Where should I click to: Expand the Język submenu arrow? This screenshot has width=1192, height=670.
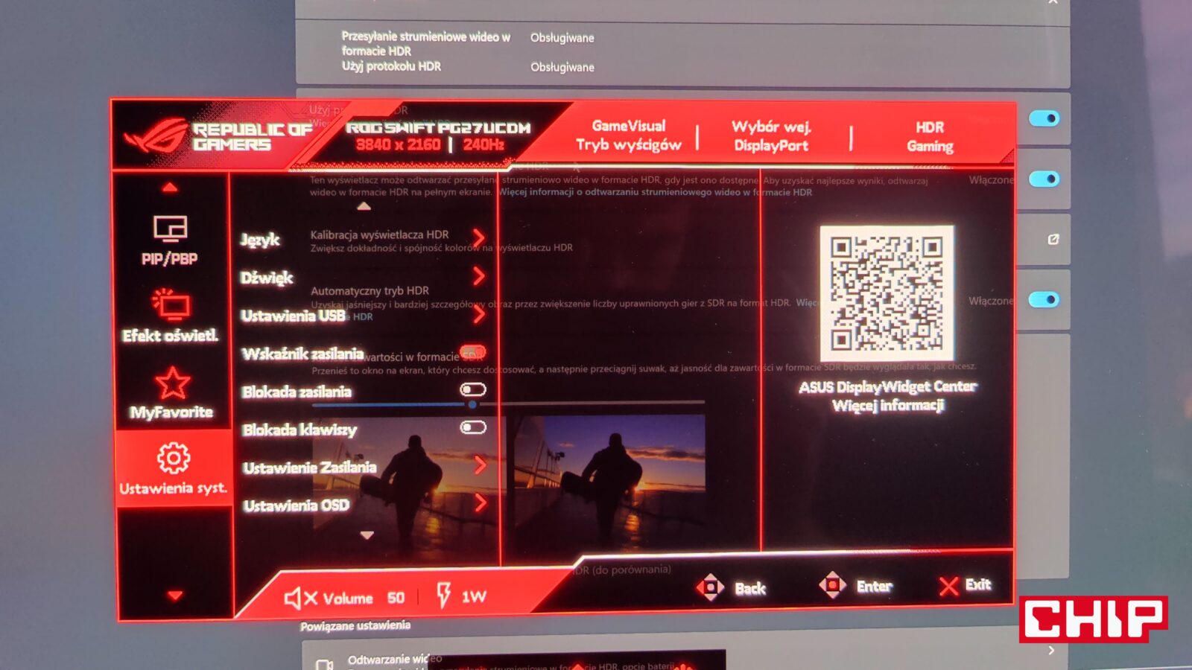click(x=479, y=238)
